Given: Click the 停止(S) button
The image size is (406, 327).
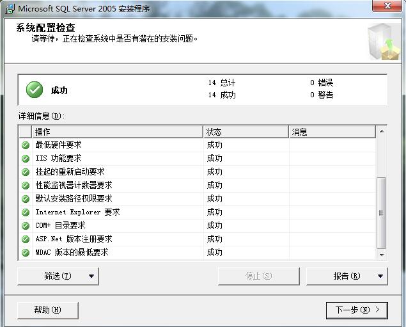Looking at the screenshot, I should tap(259, 276).
